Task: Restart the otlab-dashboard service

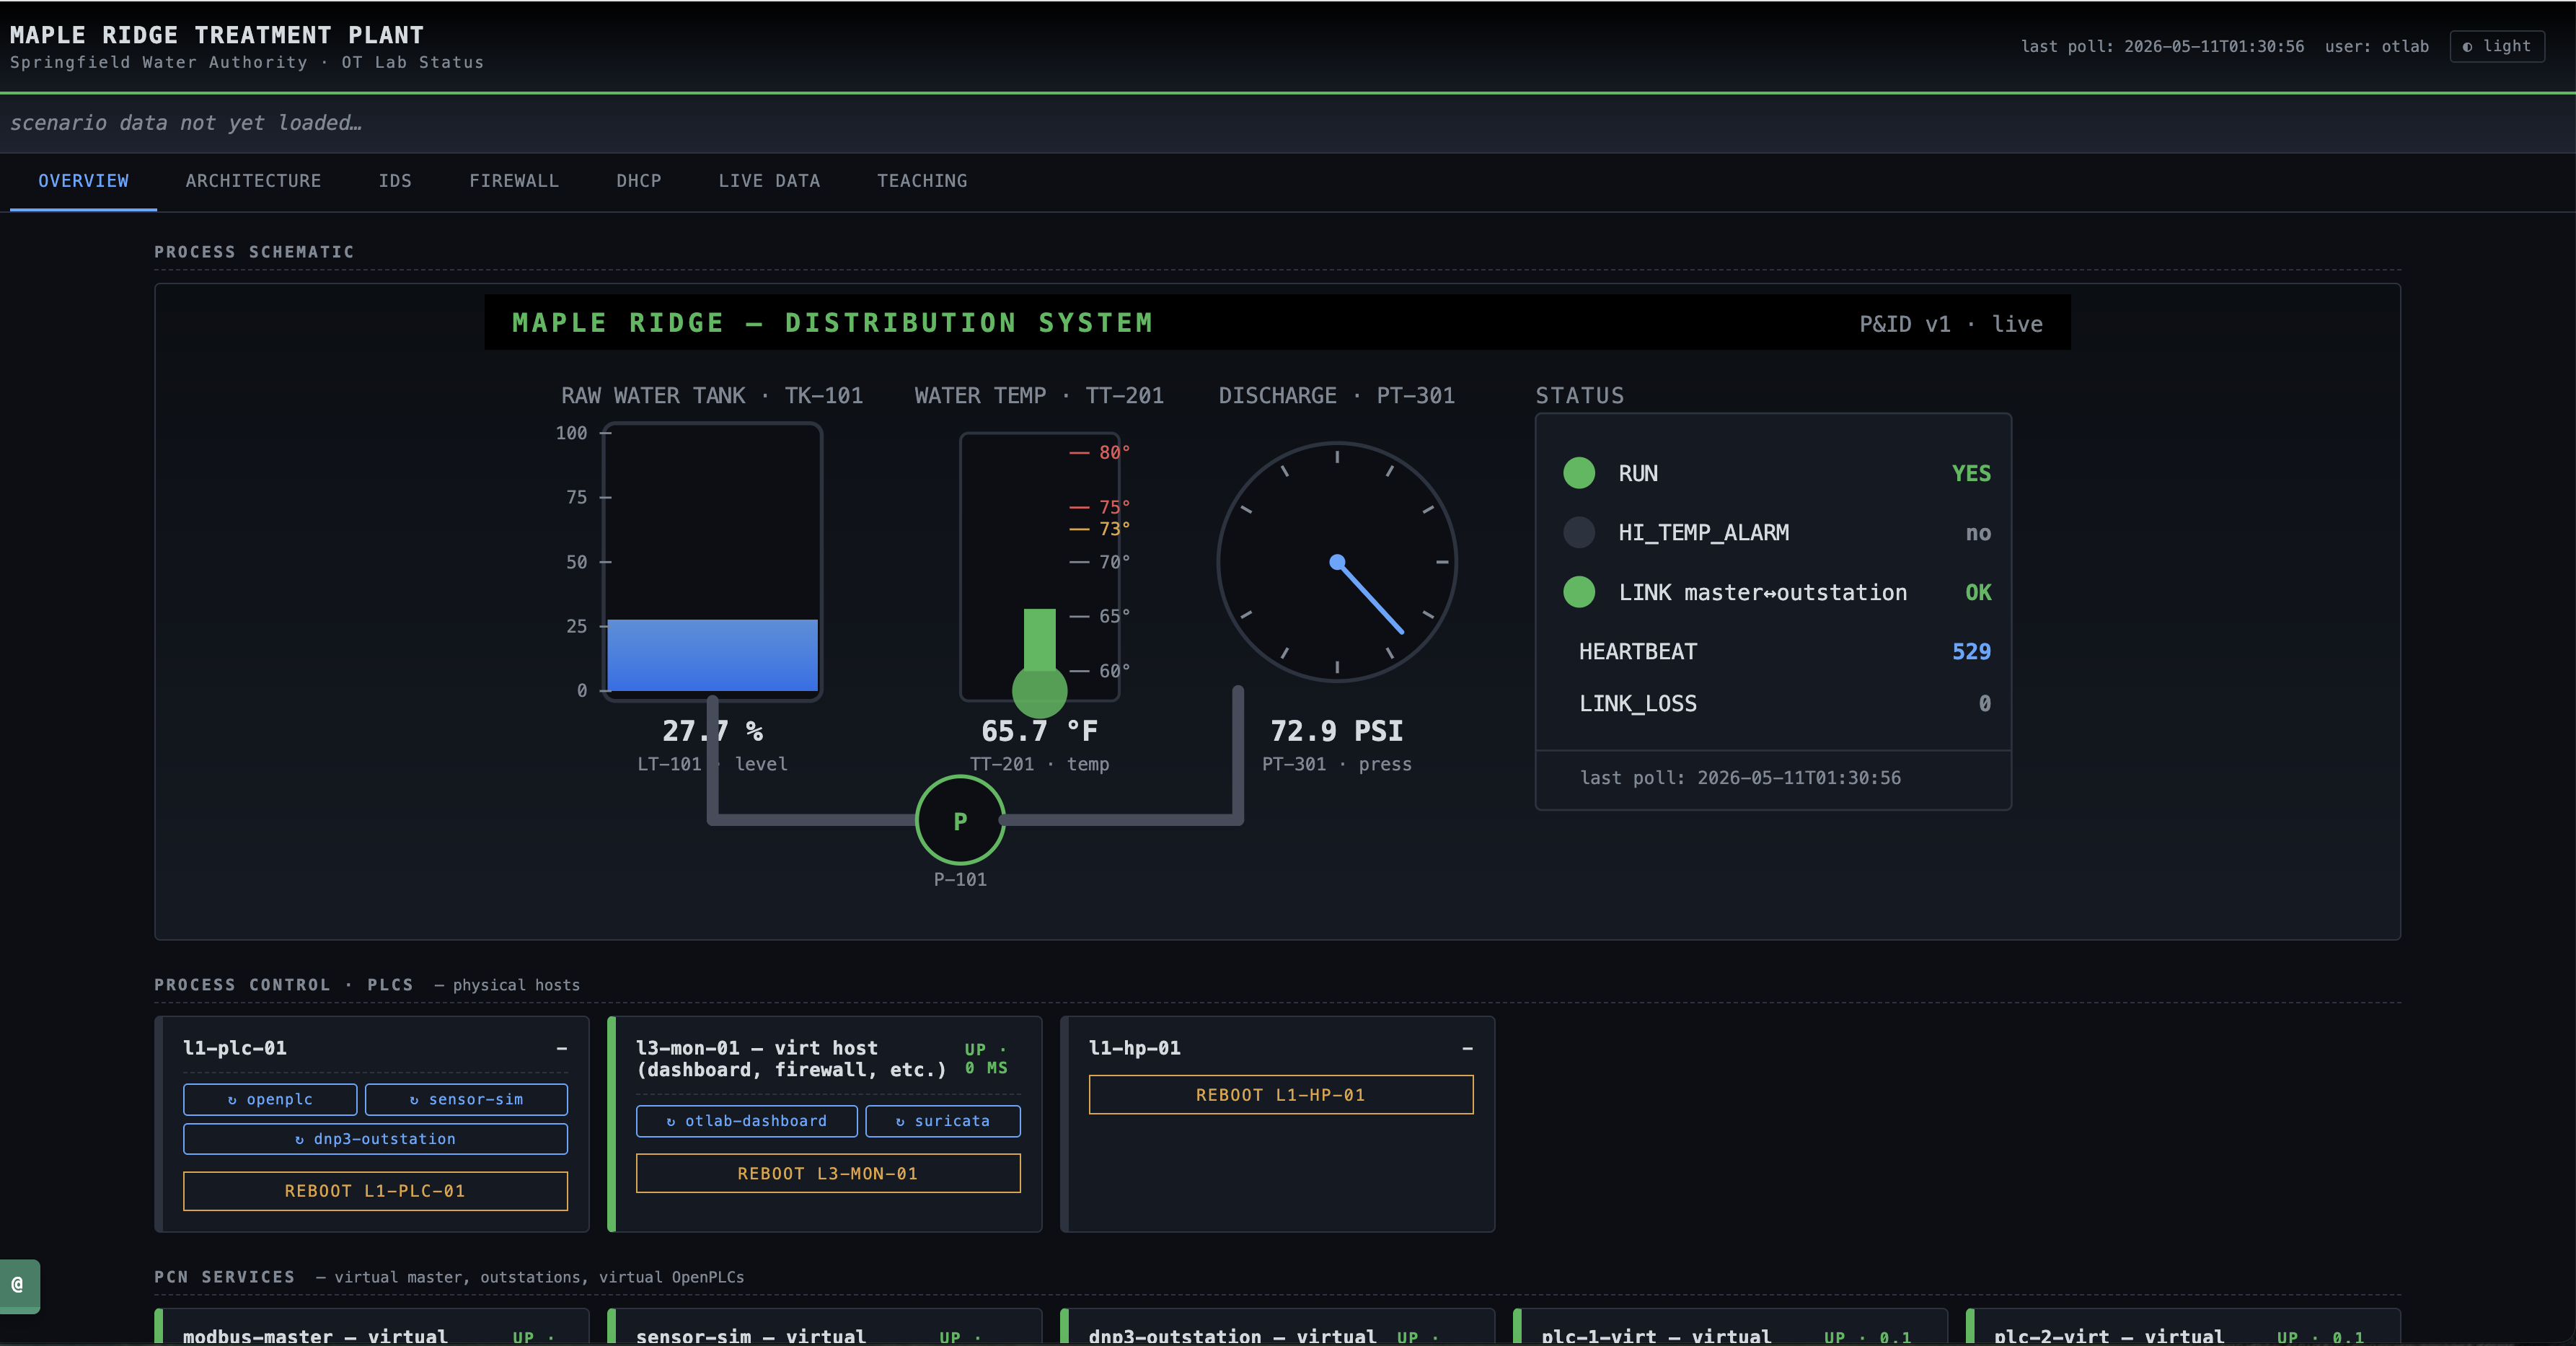Action: [x=746, y=1121]
